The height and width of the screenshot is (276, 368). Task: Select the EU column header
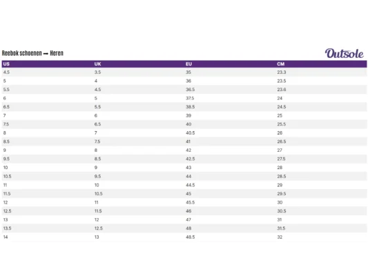pyautogui.click(x=188, y=64)
